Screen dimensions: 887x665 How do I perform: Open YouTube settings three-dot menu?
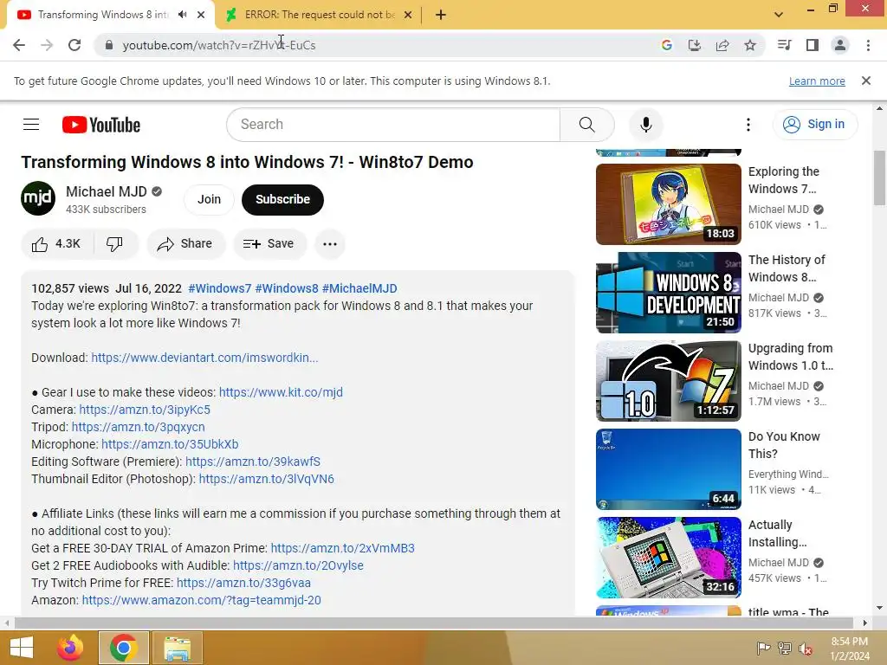pyautogui.click(x=748, y=125)
